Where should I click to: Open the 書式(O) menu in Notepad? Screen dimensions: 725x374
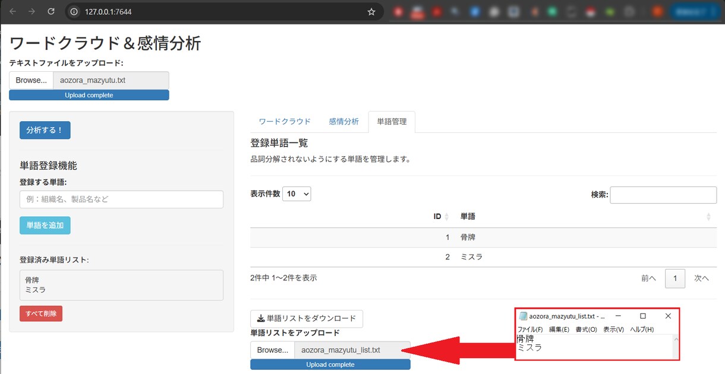586,329
